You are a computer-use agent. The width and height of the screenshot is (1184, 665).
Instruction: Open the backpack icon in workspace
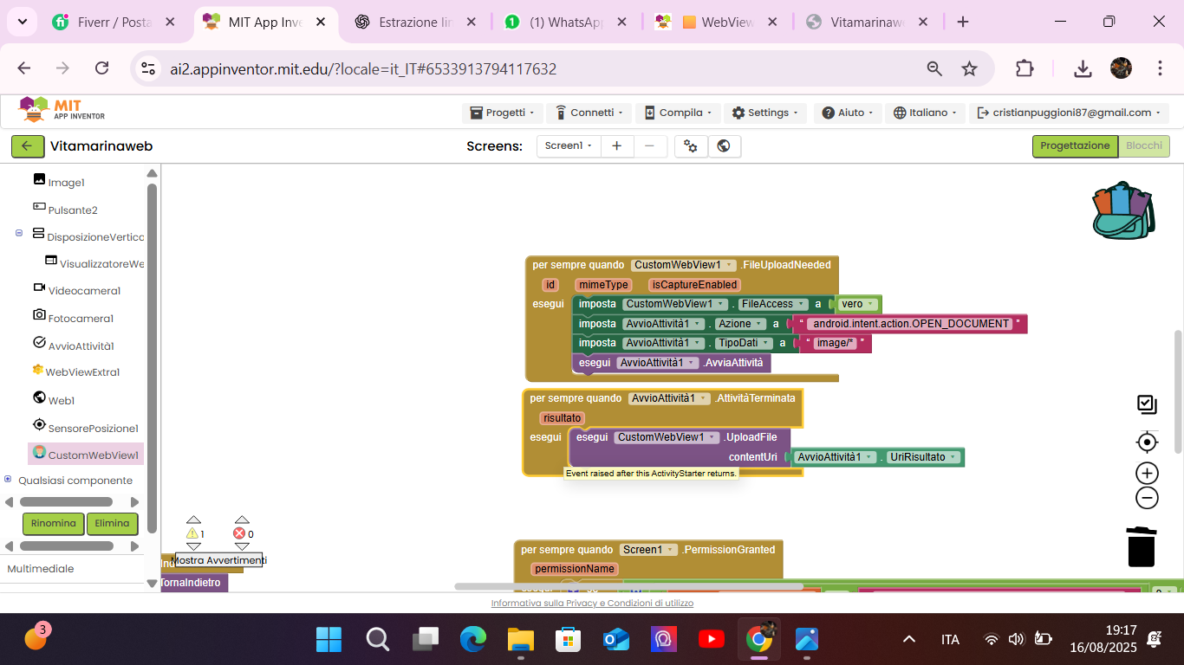(x=1123, y=210)
